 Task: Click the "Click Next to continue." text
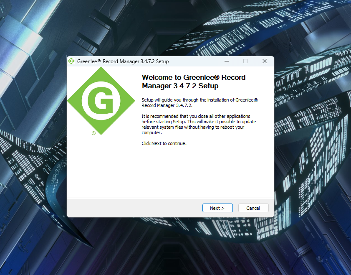pyautogui.click(x=164, y=143)
